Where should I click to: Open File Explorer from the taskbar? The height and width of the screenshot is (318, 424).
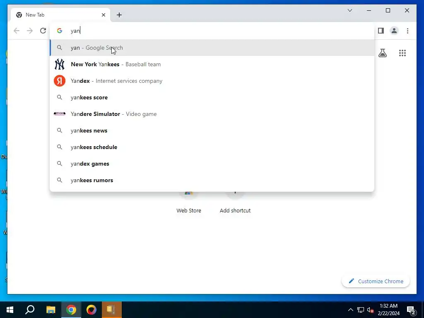pyautogui.click(x=51, y=310)
